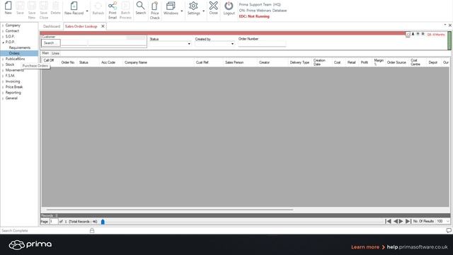Click the customer Search button
Viewport: 453px width, 255px height.
50,43
